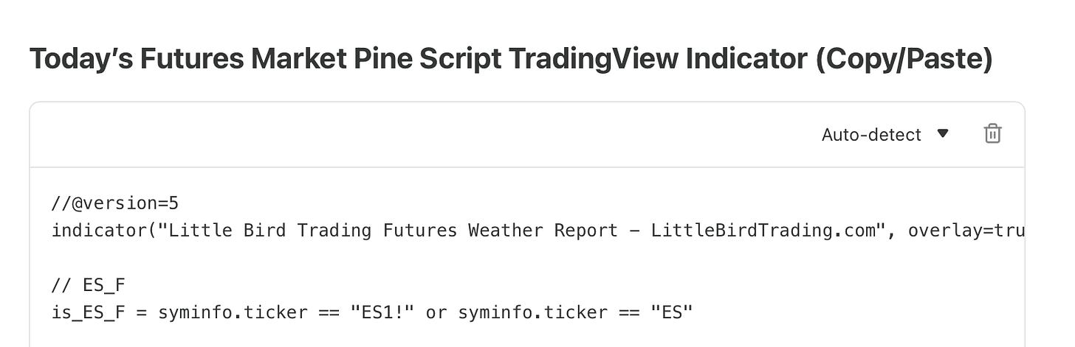Click the is_ES_F variable name
The image size is (1075, 347).
tap(89, 312)
